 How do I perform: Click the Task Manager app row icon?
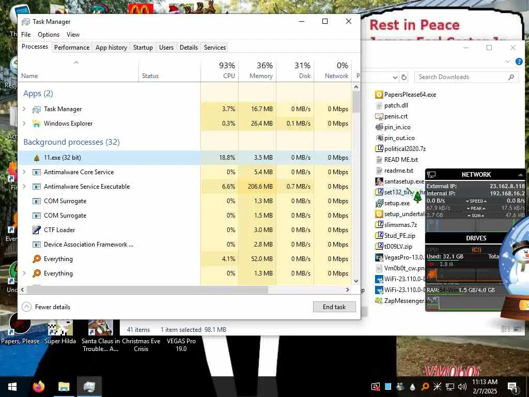(37, 110)
